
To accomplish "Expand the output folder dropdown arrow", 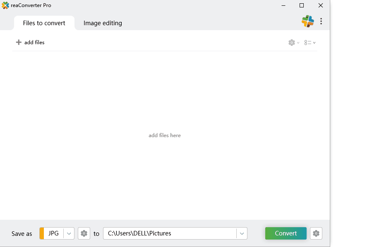I will [242, 233].
